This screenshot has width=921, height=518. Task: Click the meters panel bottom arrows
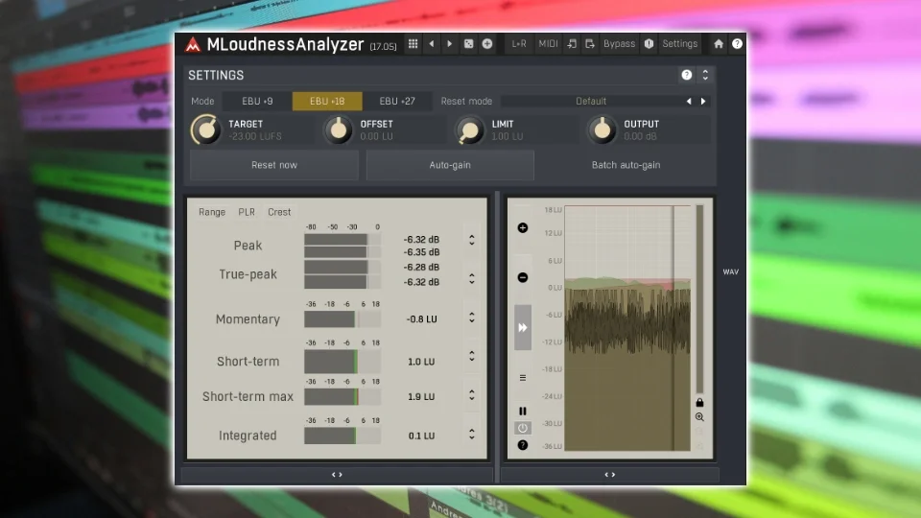(x=337, y=475)
